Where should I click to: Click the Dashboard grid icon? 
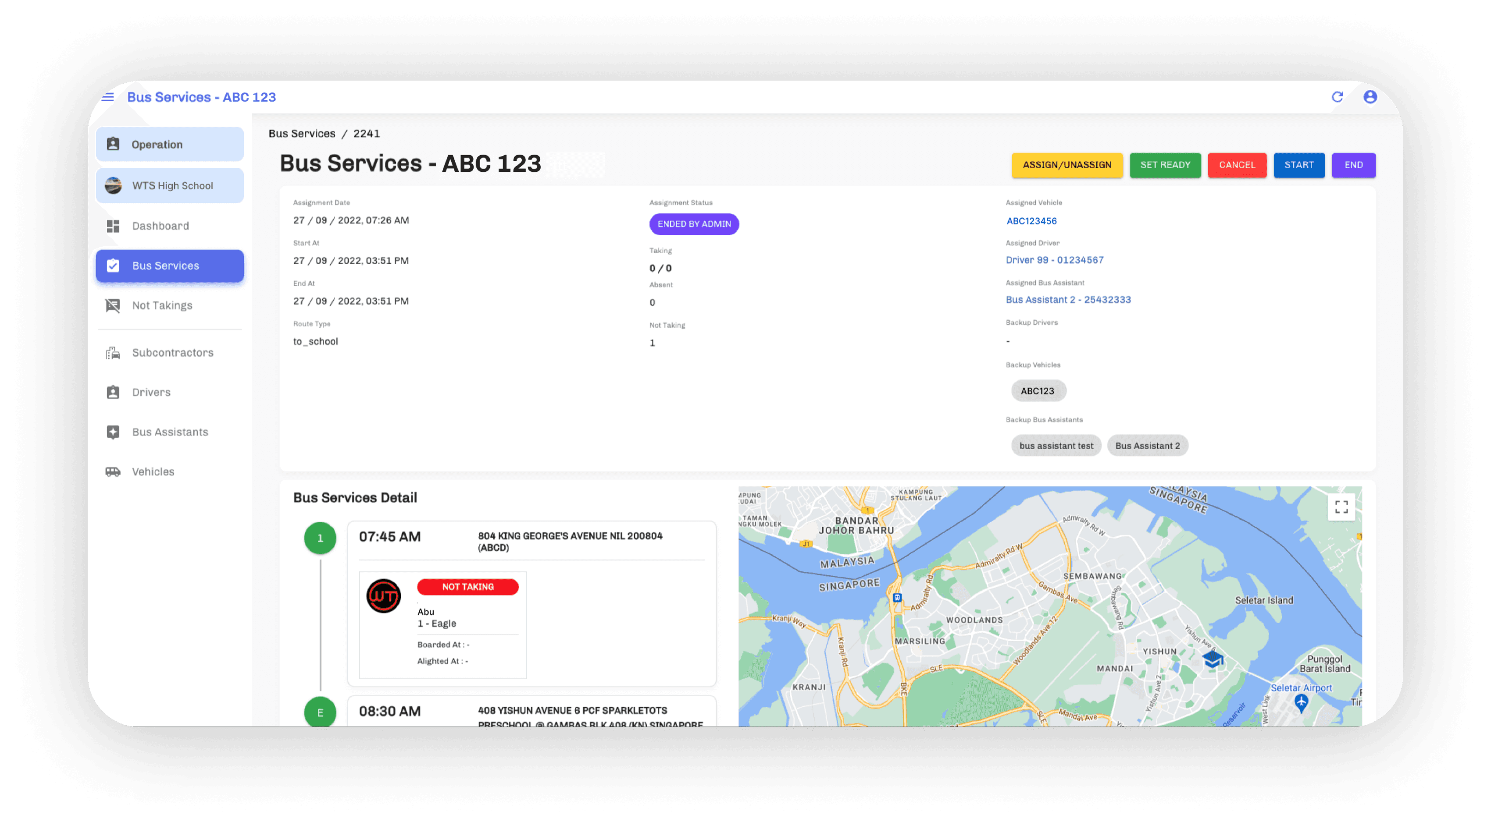(x=113, y=226)
